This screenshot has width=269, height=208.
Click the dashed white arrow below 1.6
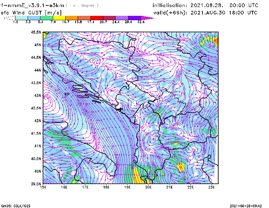[x=9, y=18]
